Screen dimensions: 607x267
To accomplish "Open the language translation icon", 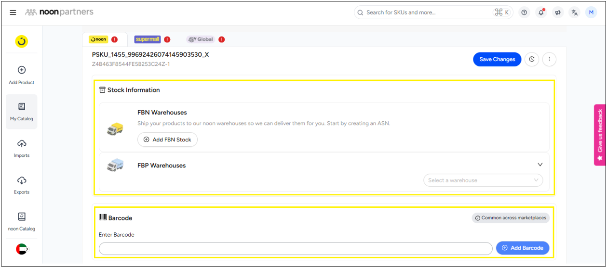I will [574, 13].
